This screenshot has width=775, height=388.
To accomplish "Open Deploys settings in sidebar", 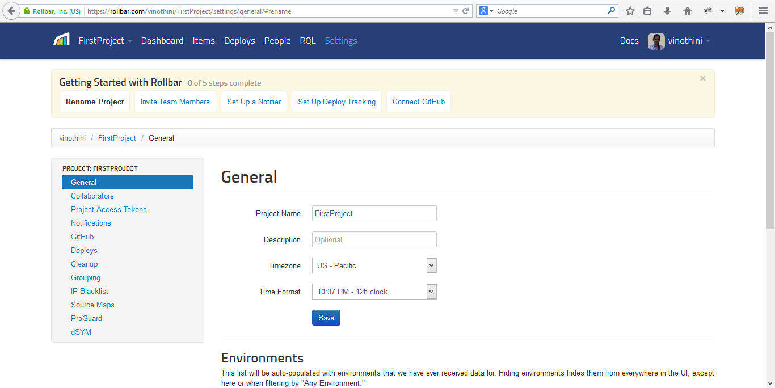I will tap(84, 250).
